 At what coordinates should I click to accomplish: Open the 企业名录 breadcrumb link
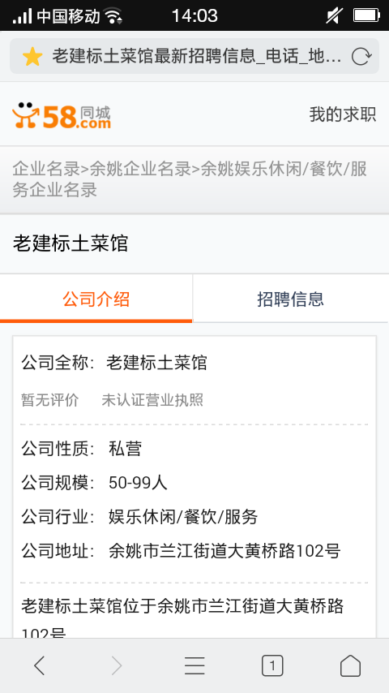coord(46,170)
